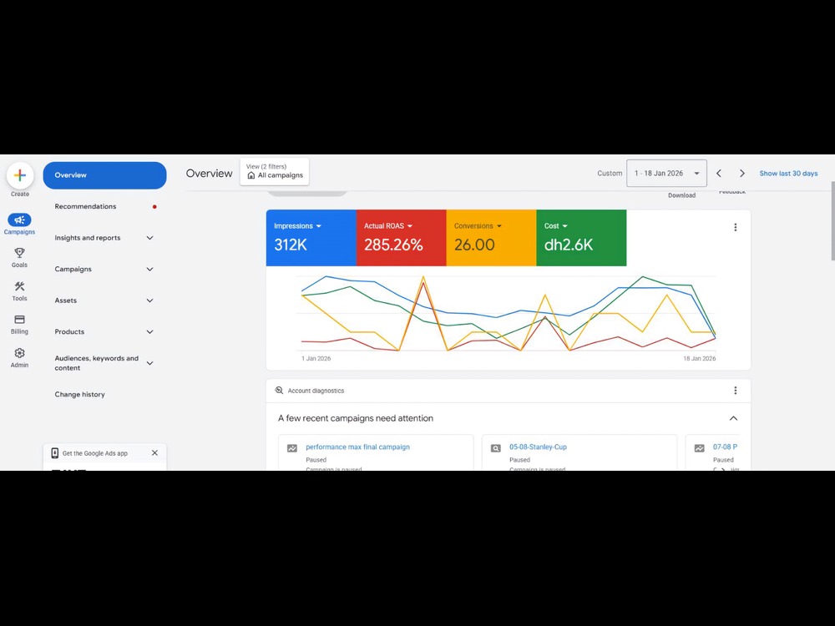
Task: Click the Account diagnostics magnifier icon
Action: click(x=279, y=391)
